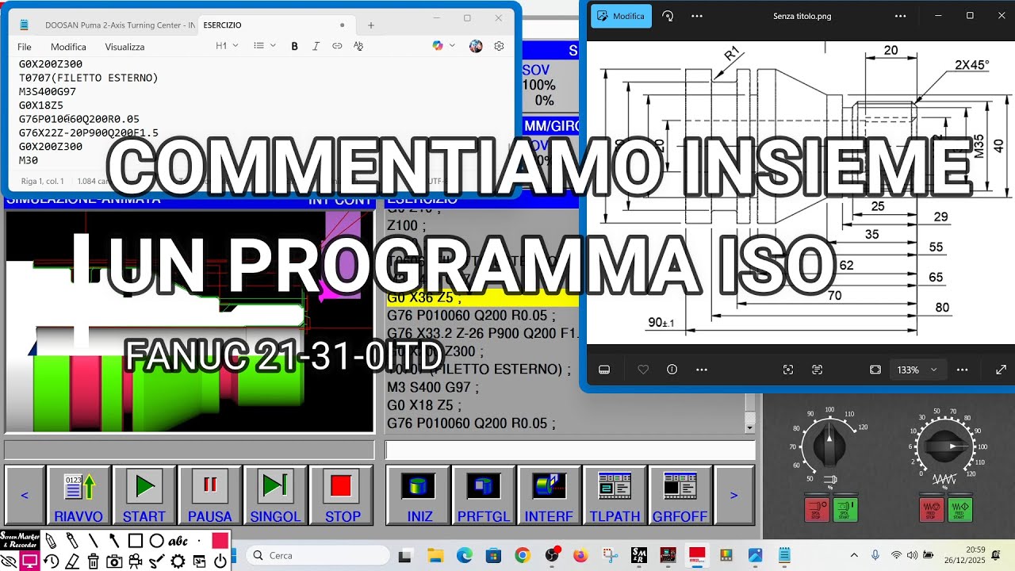Expand the Copilot dropdown in Notepad
This screenshot has height=571, width=1015.
[453, 46]
